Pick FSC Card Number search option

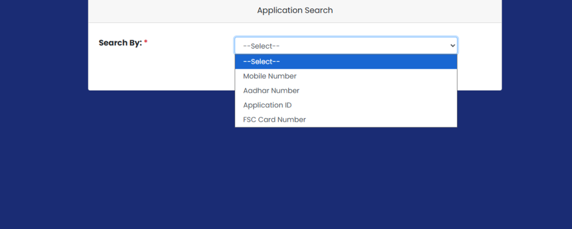274,120
